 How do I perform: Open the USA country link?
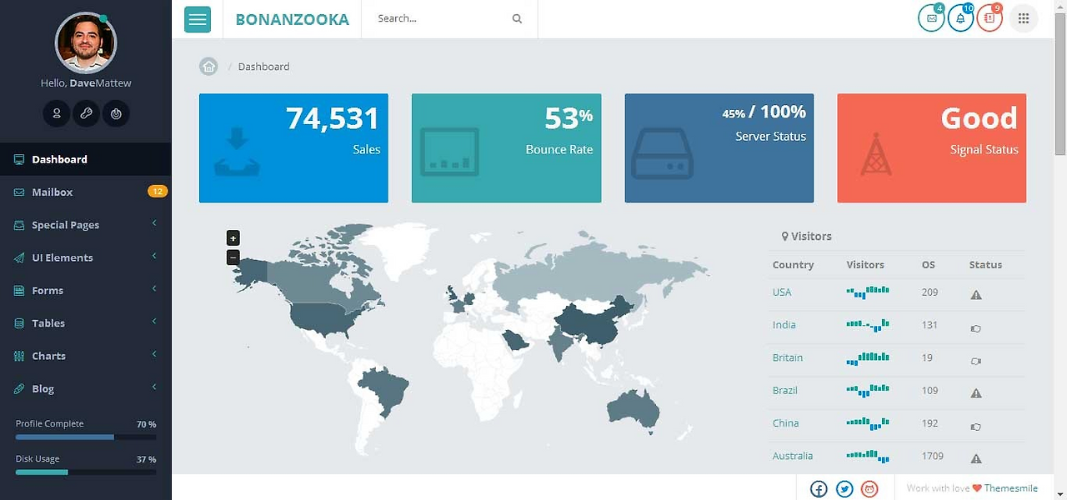(782, 292)
